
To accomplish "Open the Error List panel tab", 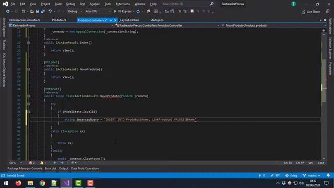I will click(50, 168).
